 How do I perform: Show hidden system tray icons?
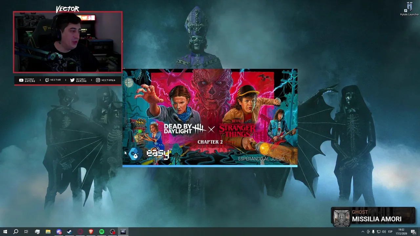point(363,232)
